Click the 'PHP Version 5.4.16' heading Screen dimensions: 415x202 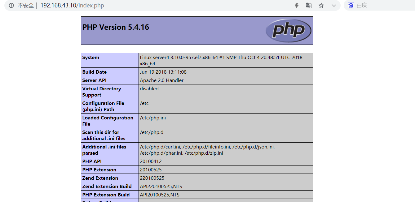116,27
